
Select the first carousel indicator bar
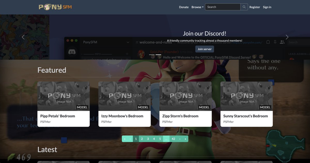[x=152, y=55]
